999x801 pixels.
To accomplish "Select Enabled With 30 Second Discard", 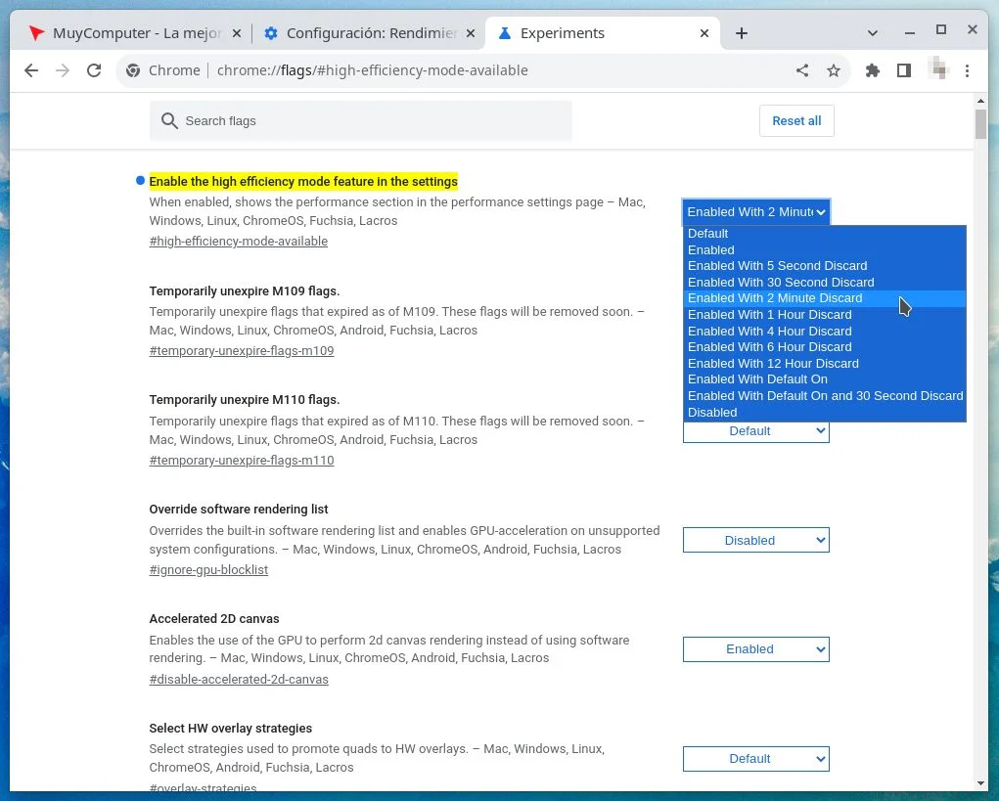I will [825, 283].
